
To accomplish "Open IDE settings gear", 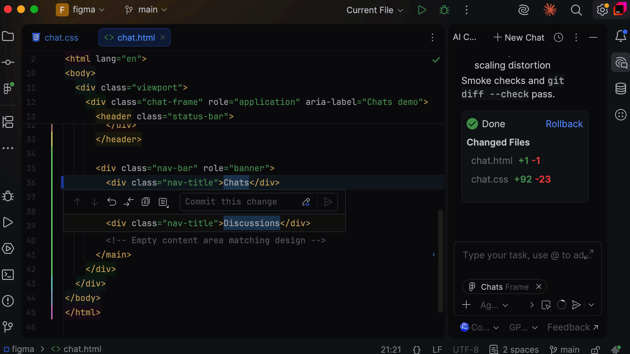I will [x=602, y=10].
